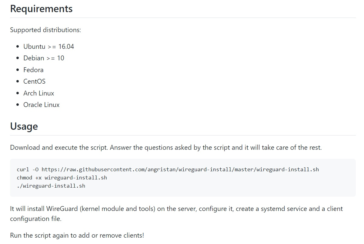
Task: Pick the Oracle Linux list item
Action: tap(41, 105)
